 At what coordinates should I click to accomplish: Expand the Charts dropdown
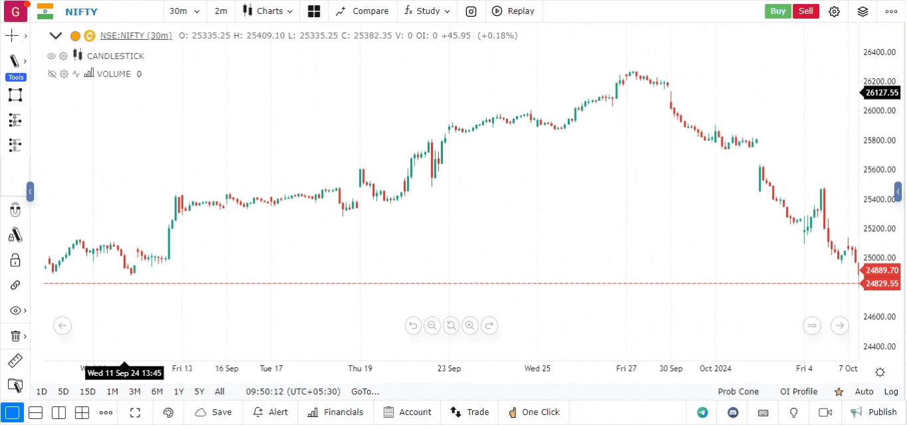pos(267,11)
